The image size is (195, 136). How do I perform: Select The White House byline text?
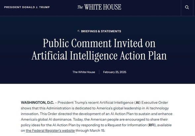84,72
